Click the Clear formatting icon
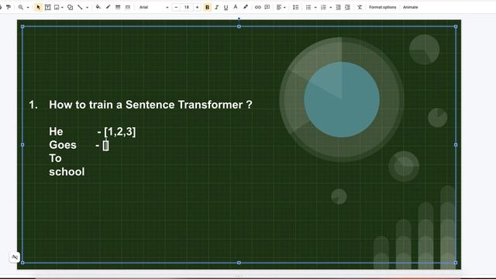496x279 pixels. coord(360,7)
